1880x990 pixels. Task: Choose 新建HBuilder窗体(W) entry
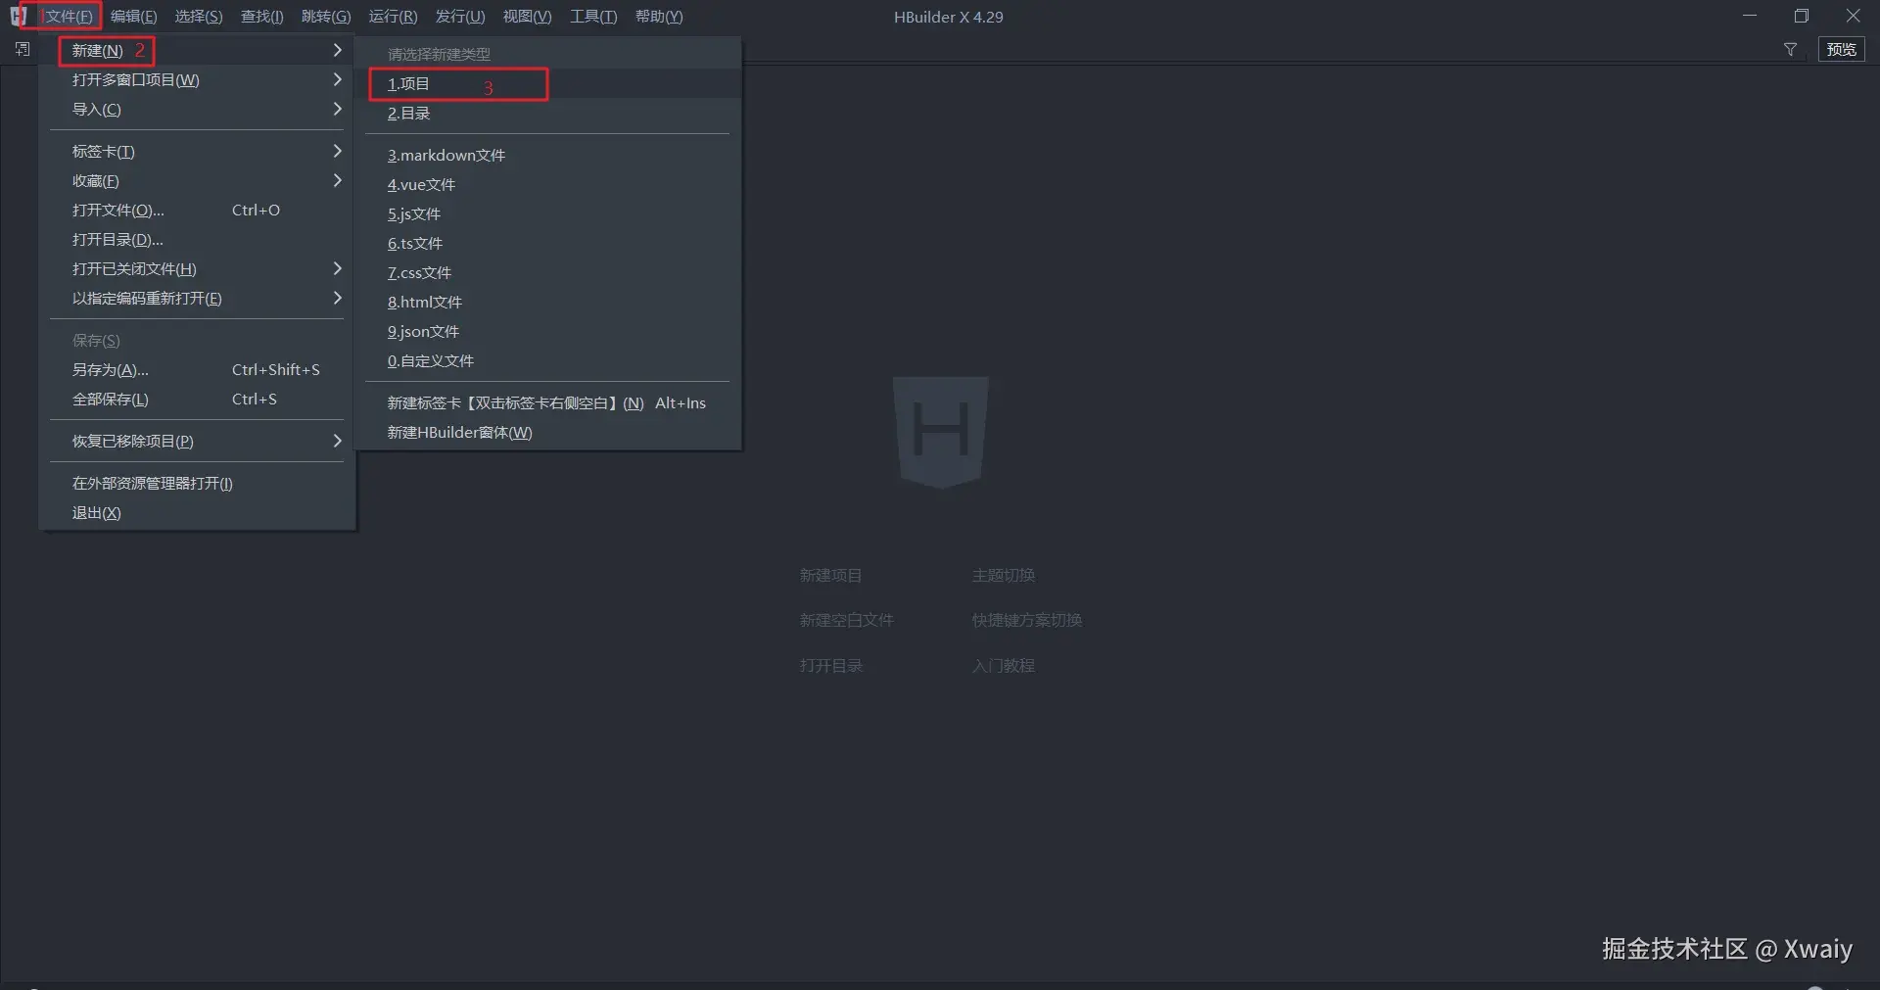point(547,432)
